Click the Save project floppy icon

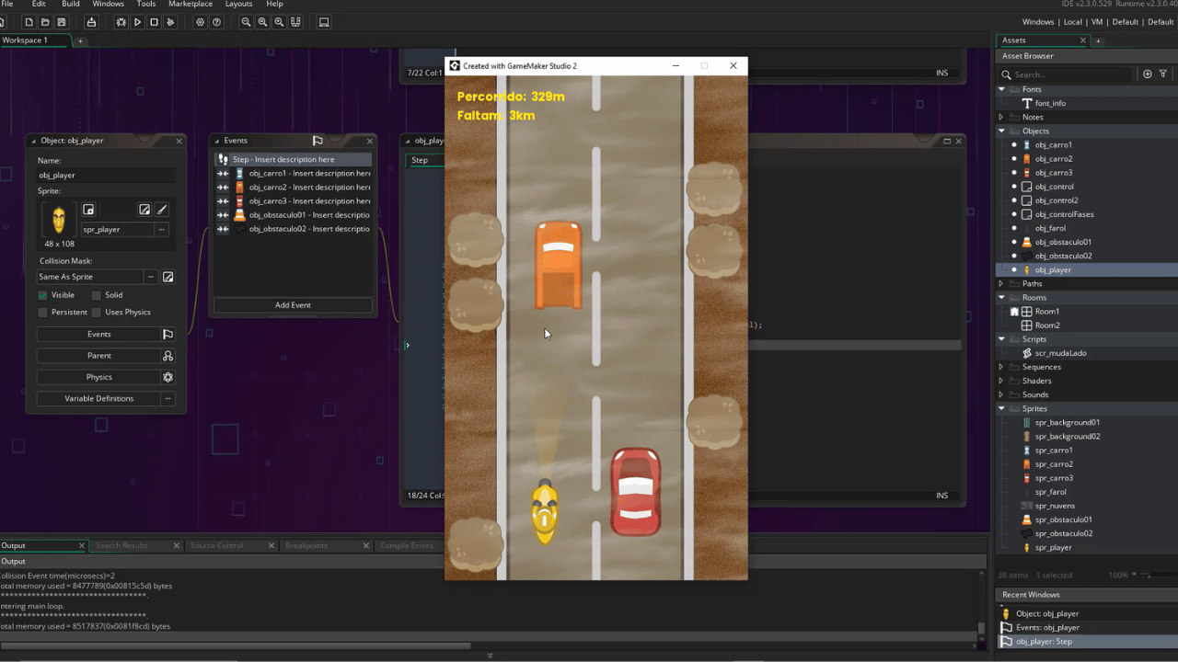coord(62,22)
